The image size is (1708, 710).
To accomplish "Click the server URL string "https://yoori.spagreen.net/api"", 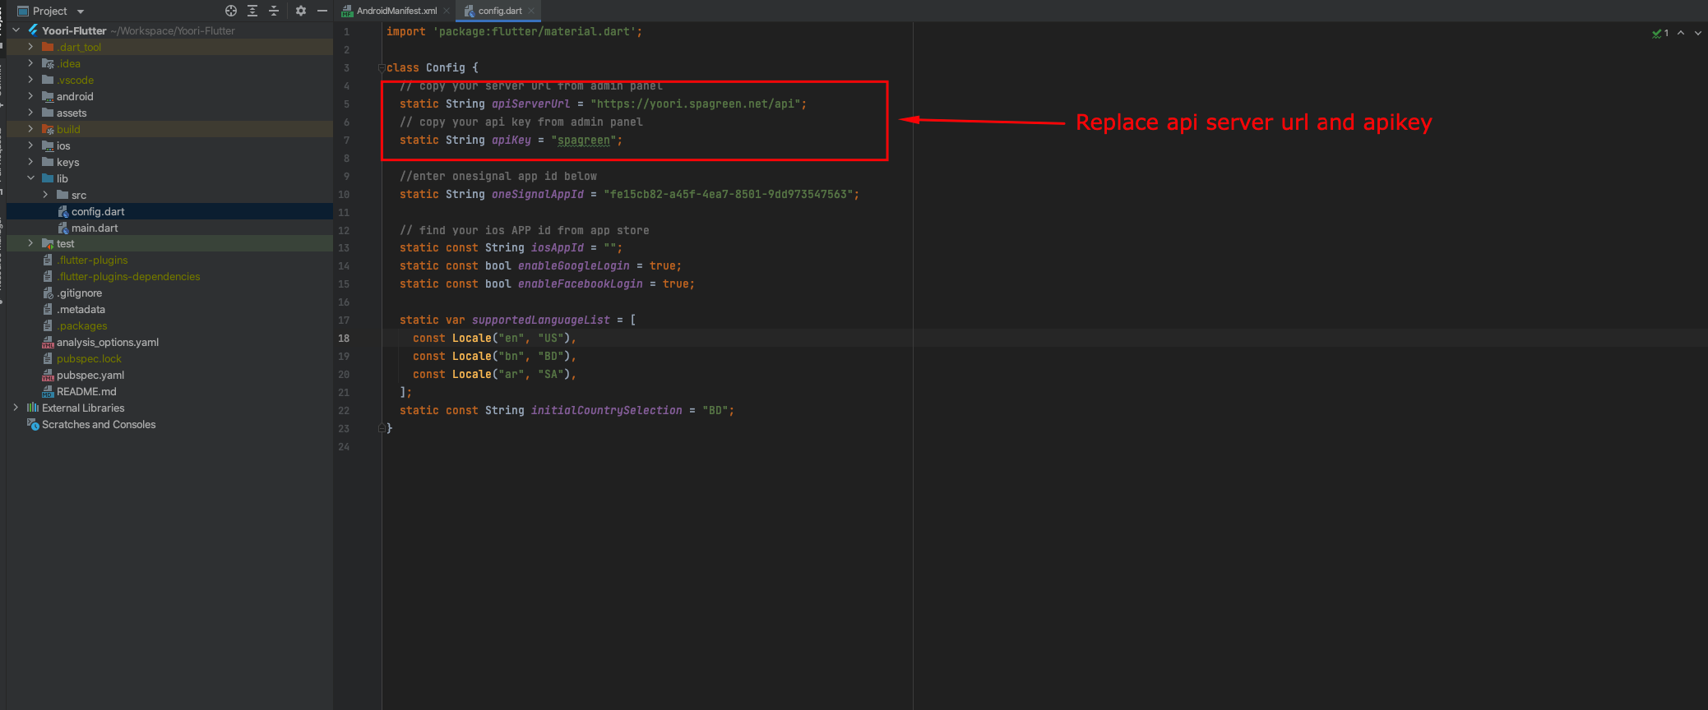I will pyautogui.click(x=695, y=104).
